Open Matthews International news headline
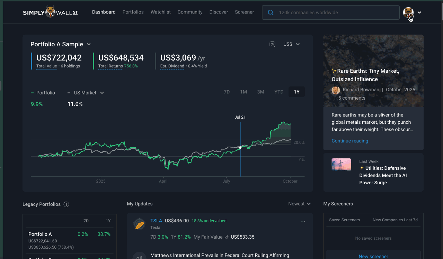The height and width of the screenshot is (259, 443). pyautogui.click(x=220, y=255)
